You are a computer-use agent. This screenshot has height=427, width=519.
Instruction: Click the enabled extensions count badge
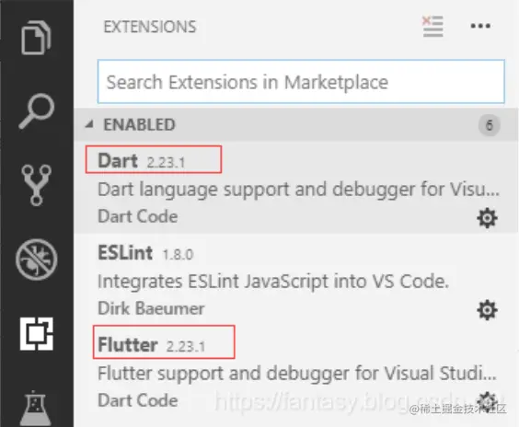click(x=490, y=125)
